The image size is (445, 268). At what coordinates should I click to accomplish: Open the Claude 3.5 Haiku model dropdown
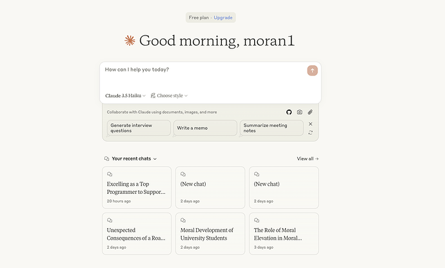[125, 95]
